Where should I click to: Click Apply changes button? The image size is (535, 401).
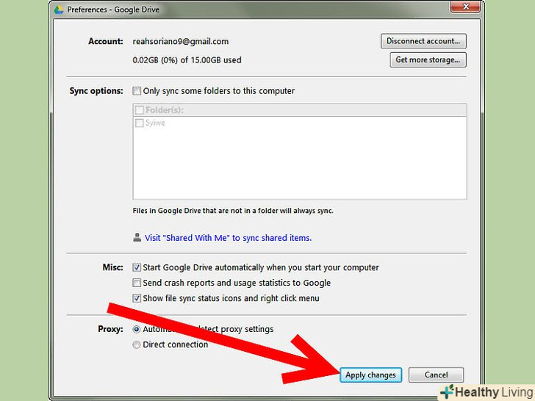point(370,375)
